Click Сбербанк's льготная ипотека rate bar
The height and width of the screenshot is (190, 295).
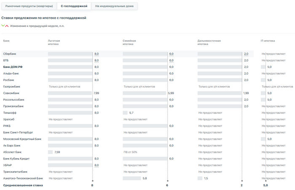[x=70, y=54]
